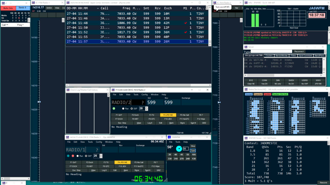Sort log by the Call column header
This screenshot has width=330, height=185.
[x=104, y=8]
